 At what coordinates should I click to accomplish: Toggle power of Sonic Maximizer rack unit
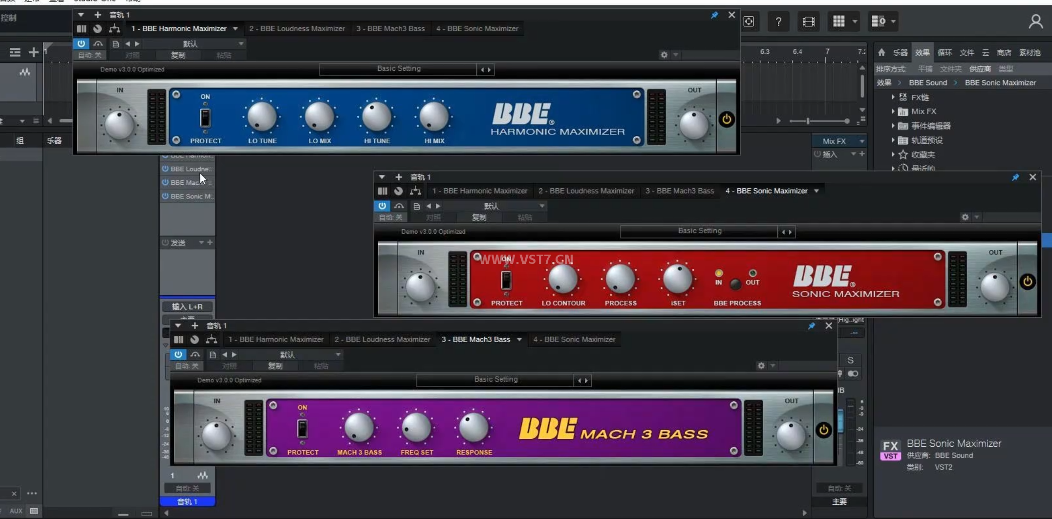click(1028, 281)
